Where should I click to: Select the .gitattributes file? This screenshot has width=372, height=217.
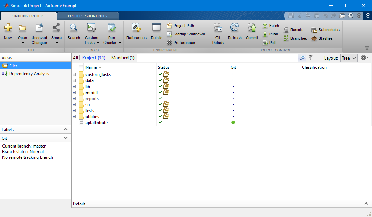tap(97, 123)
